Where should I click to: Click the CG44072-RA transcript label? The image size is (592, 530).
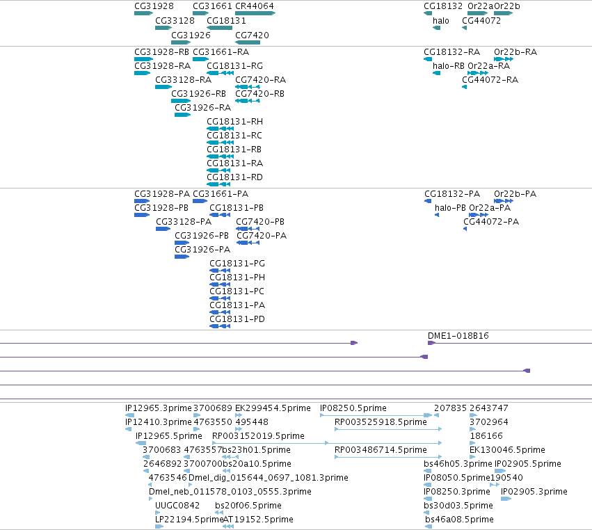[x=490, y=80]
